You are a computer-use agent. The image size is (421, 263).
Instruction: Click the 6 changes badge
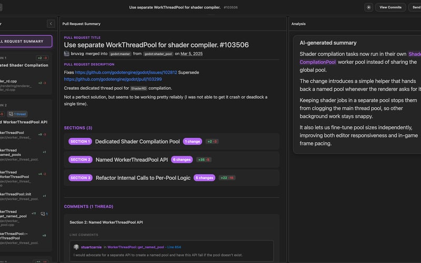tap(182, 160)
